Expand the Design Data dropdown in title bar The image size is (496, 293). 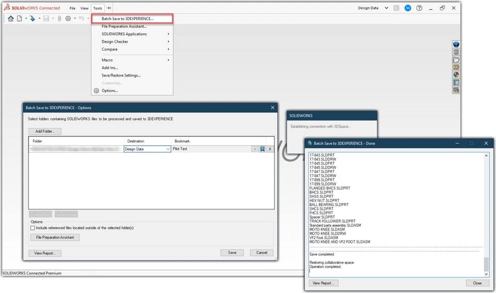(386, 8)
